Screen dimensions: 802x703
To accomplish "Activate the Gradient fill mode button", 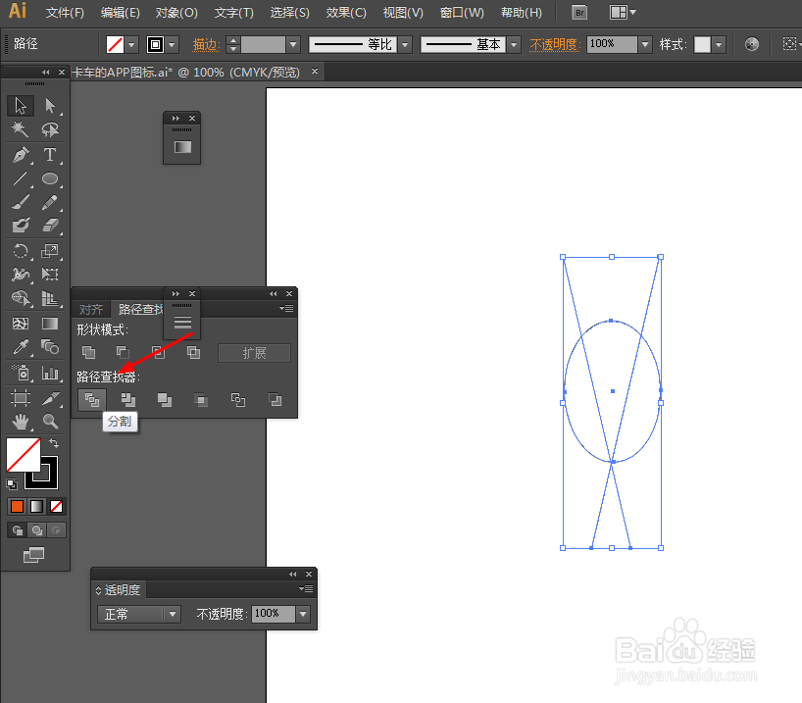I will 37,507.
